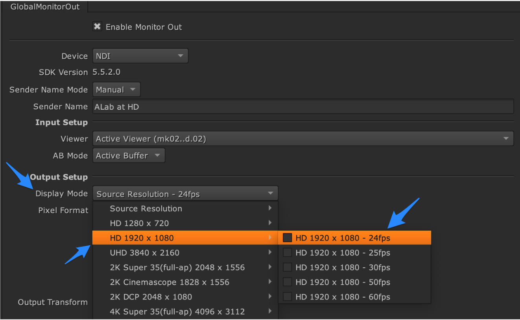Open 4K Super 35(full-ap) 4096 x 3112 submenu
The height and width of the screenshot is (320, 520).
click(x=185, y=312)
